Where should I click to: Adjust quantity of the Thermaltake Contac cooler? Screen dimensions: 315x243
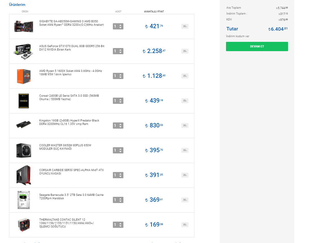118,225
